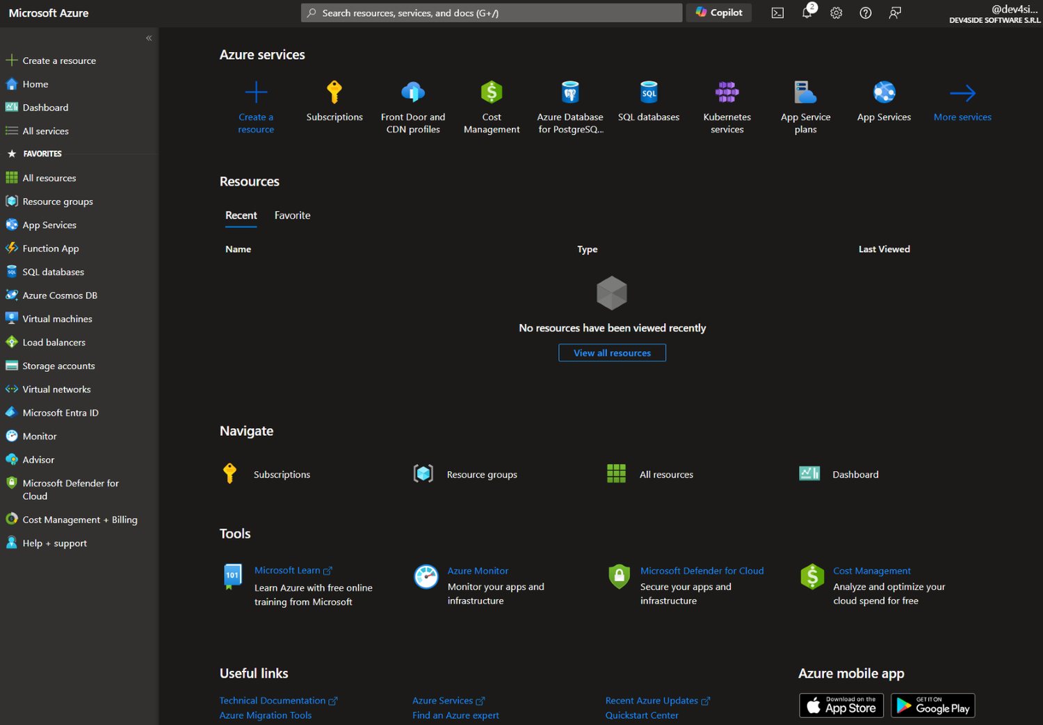The image size is (1043, 725).
Task: Open Find an Azure expert link
Action: [x=455, y=715]
